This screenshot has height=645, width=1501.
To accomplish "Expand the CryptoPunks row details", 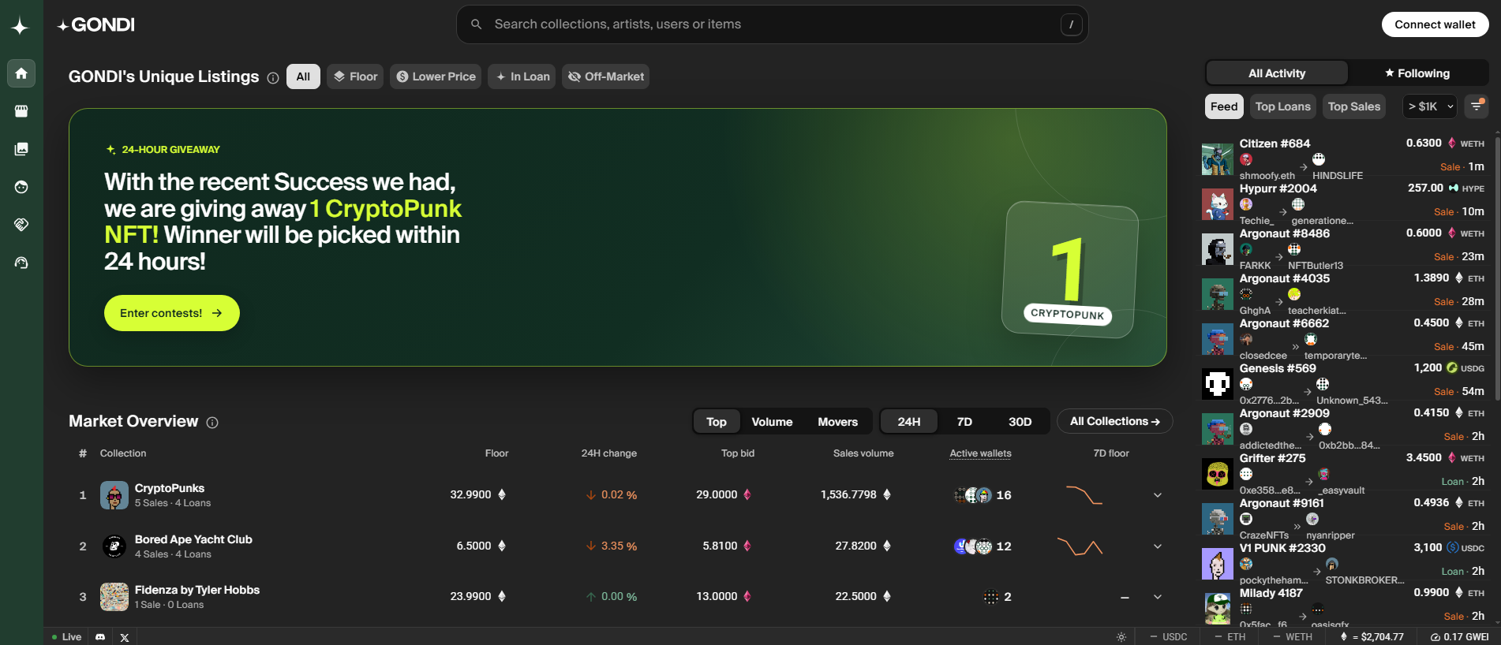I will pos(1158,495).
